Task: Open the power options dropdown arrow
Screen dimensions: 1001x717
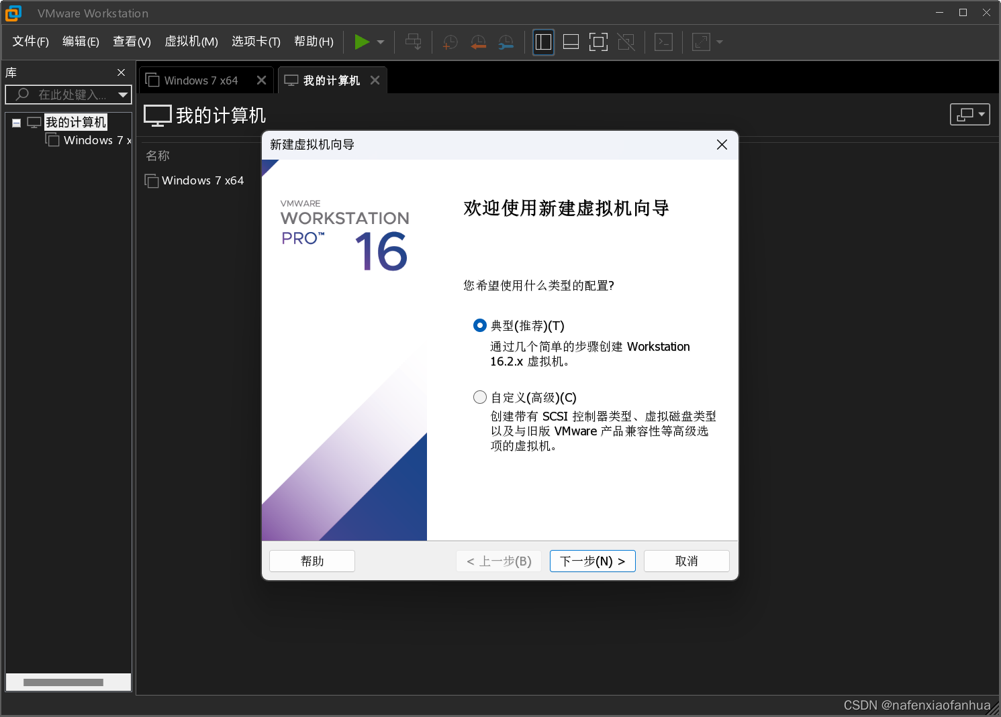Action: point(381,42)
